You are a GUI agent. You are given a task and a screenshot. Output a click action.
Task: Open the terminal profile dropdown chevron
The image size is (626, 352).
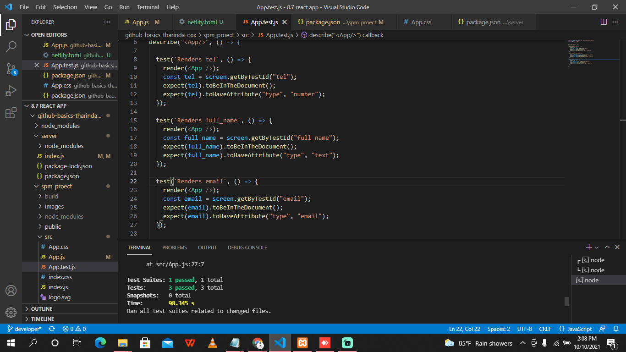click(x=596, y=247)
